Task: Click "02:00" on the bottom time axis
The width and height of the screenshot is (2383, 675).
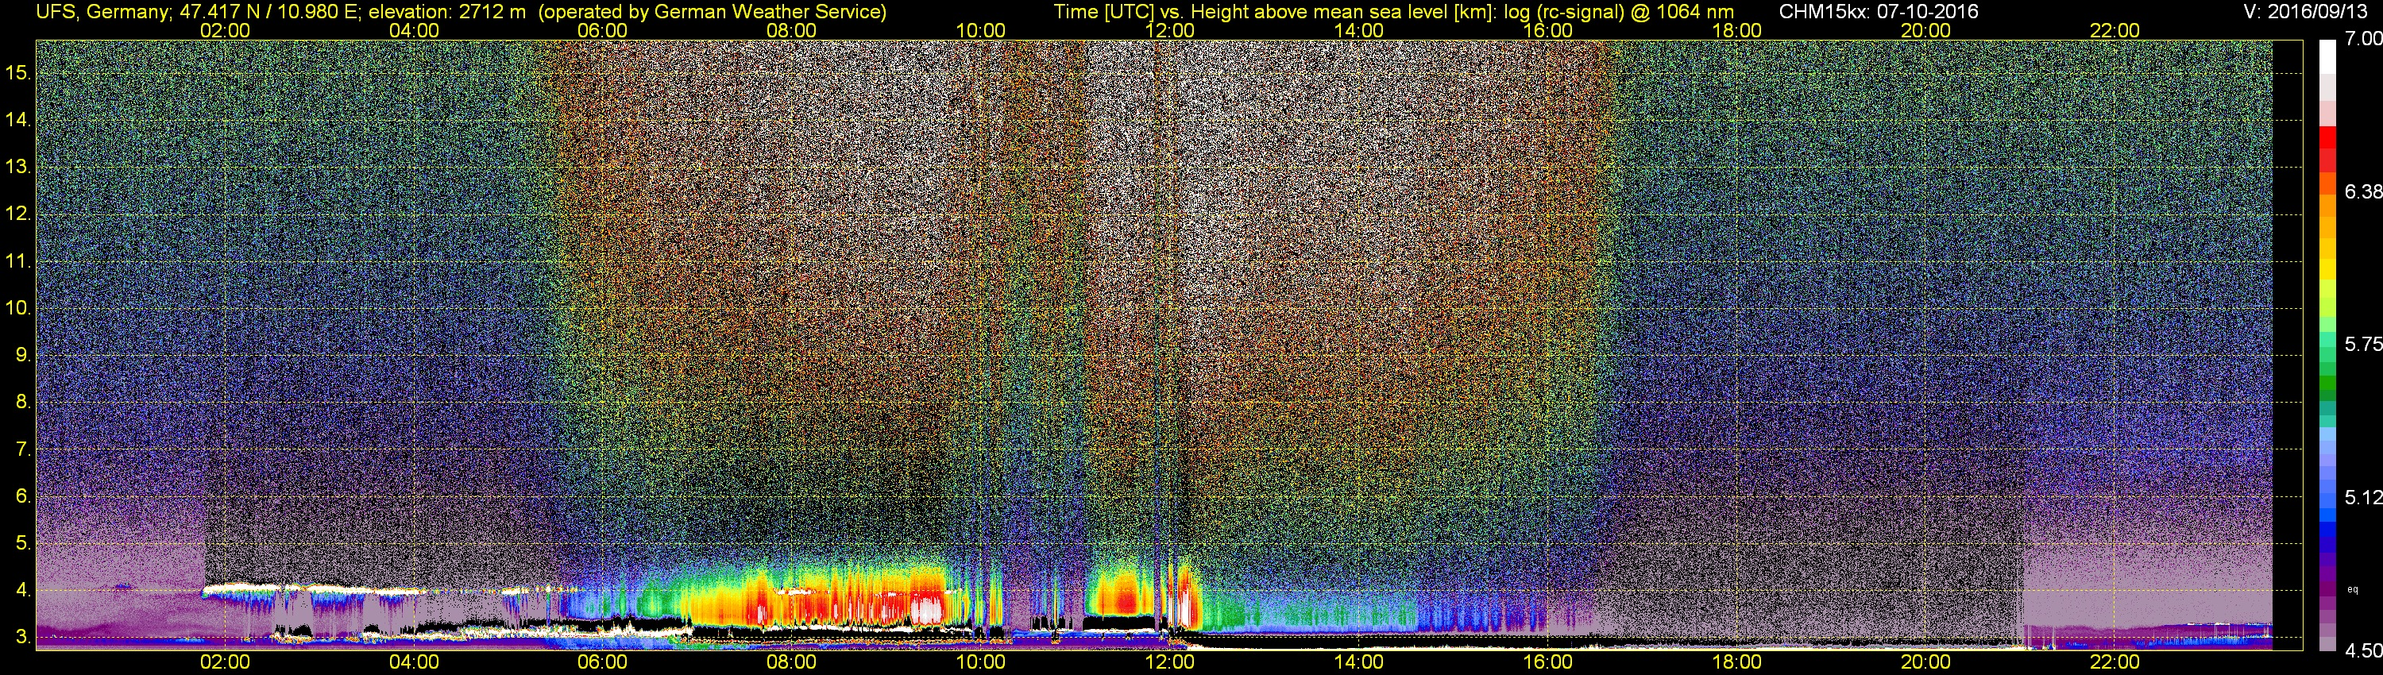Action: click(x=225, y=662)
